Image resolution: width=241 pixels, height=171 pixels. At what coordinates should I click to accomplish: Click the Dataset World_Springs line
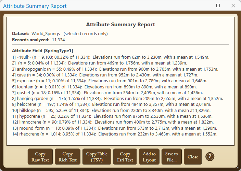pyautogui.click(x=60, y=34)
